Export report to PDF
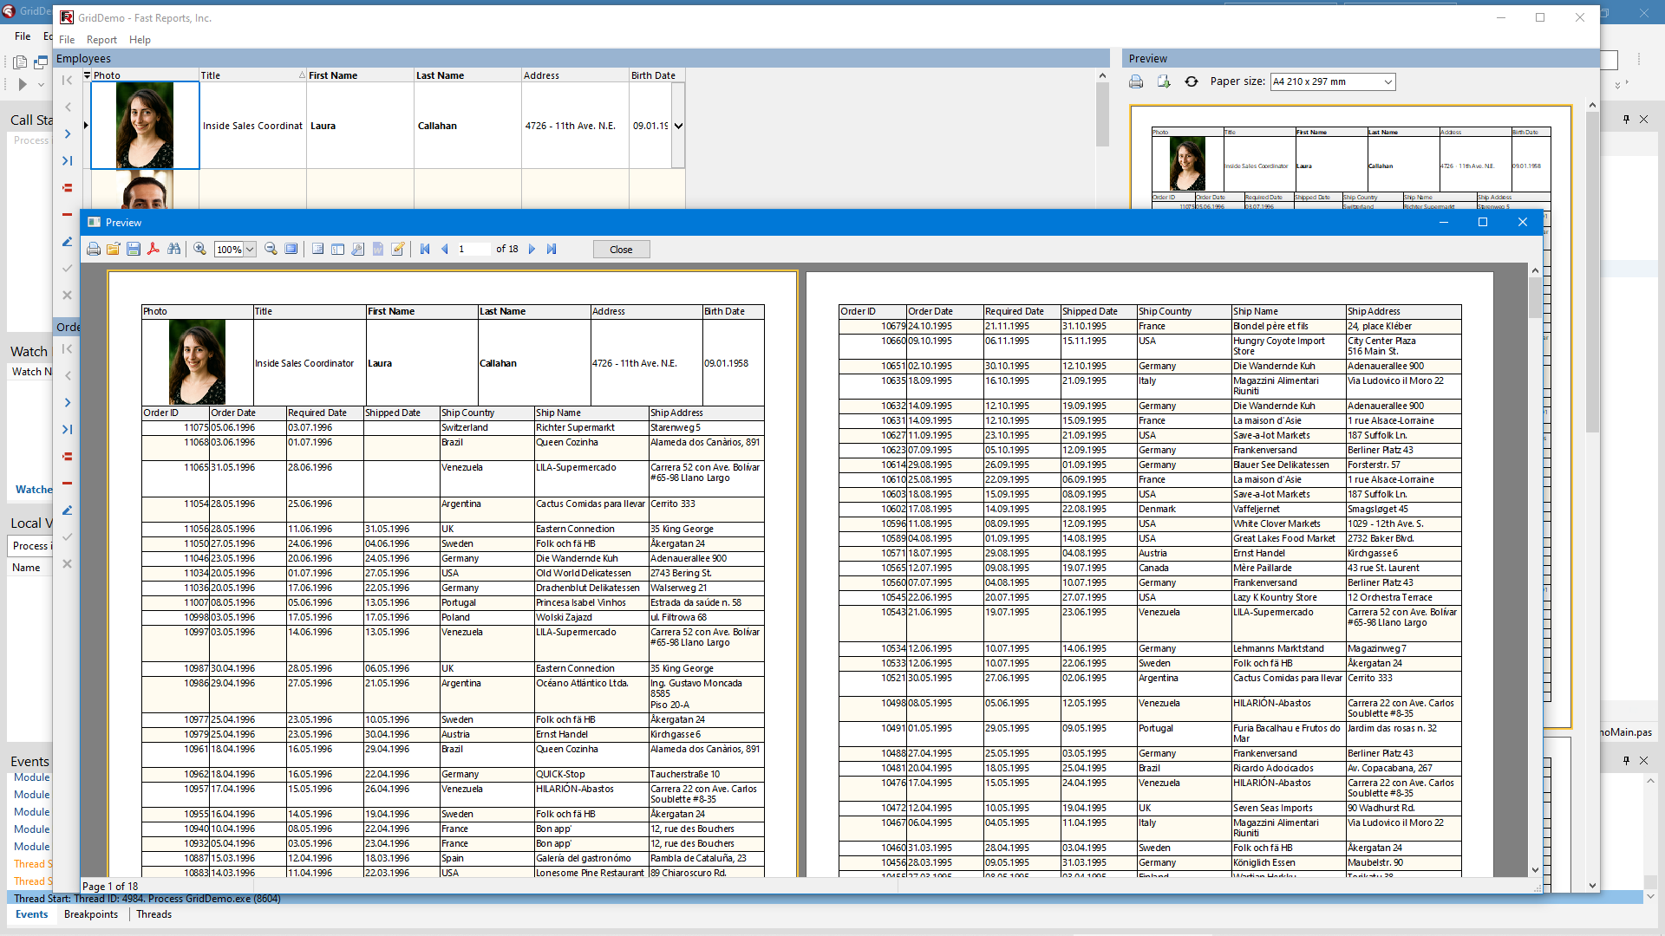Viewport: 1665px width, 936px height. coord(153,250)
